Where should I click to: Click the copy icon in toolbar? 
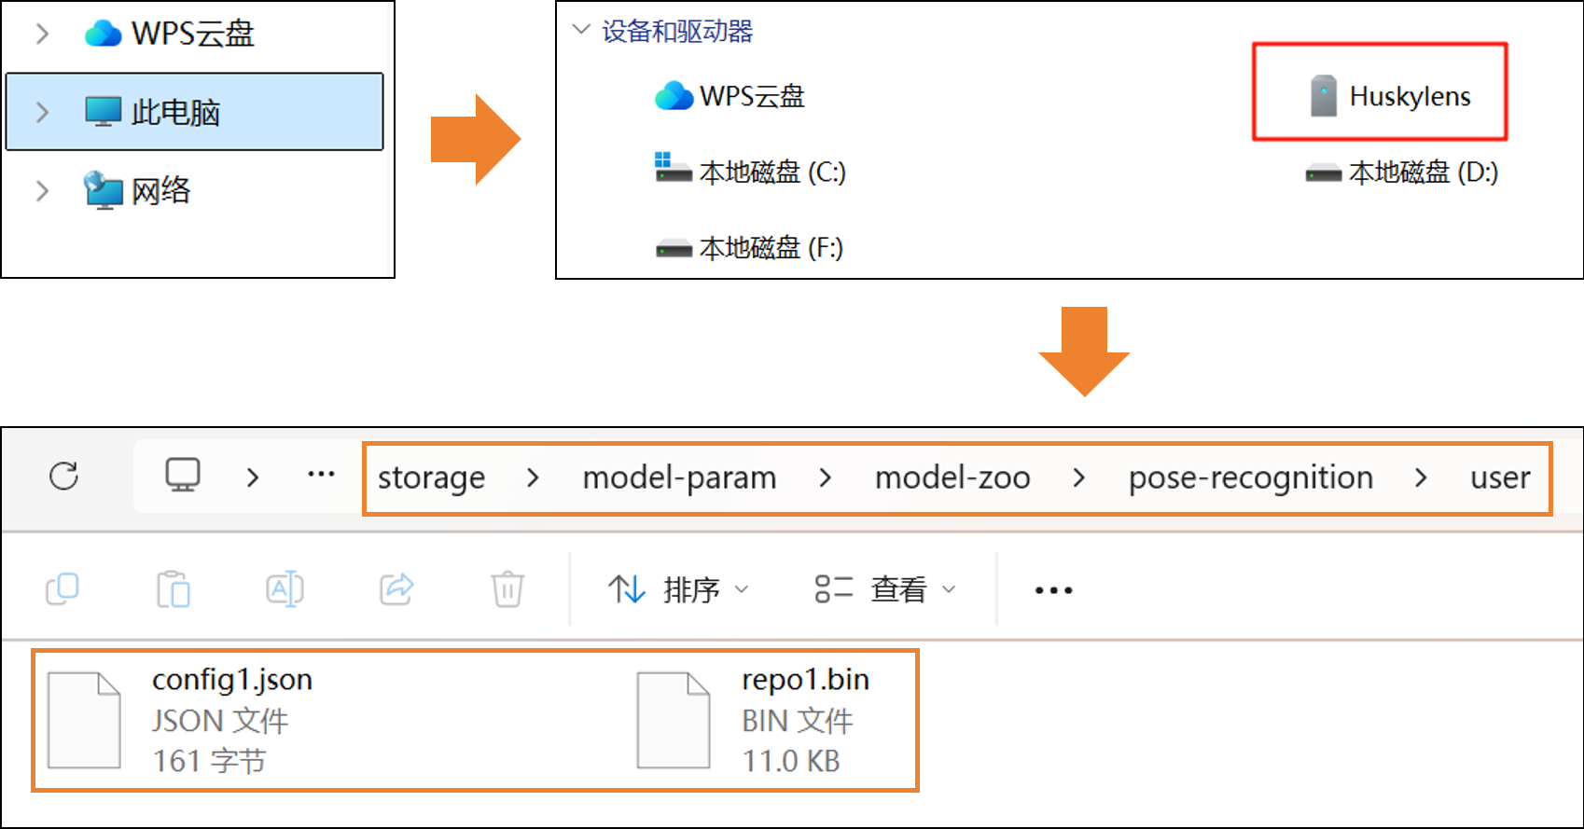pyautogui.click(x=63, y=589)
